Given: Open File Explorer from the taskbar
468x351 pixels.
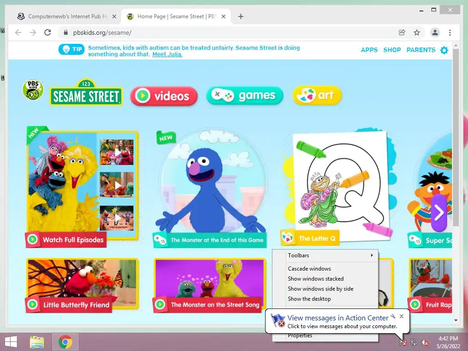Looking at the screenshot, I should pos(37,342).
